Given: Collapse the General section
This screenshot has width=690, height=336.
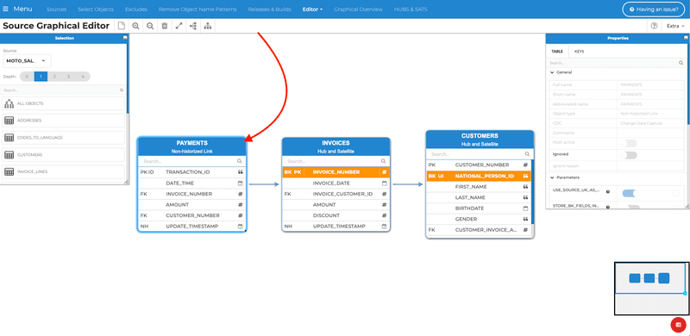Looking at the screenshot, I should (x=552, y=72).
